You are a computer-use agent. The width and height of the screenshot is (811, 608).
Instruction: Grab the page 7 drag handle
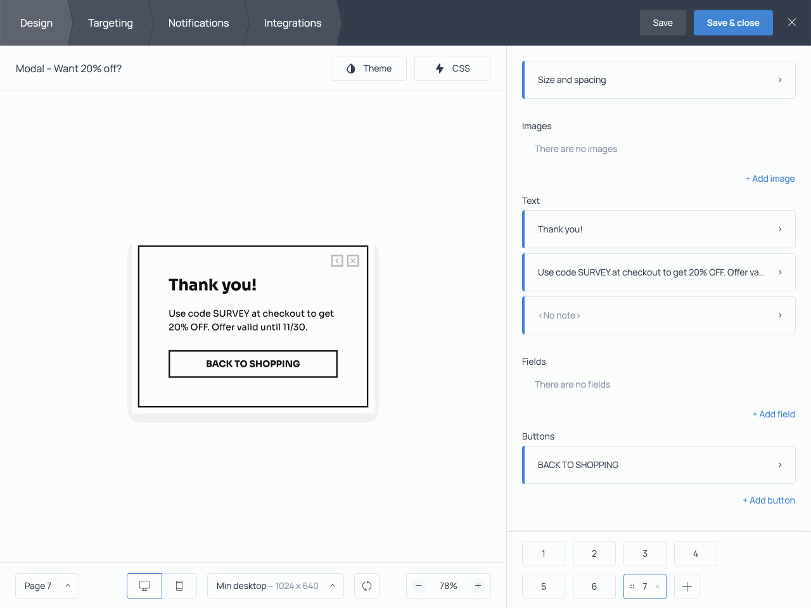(632, 586)
